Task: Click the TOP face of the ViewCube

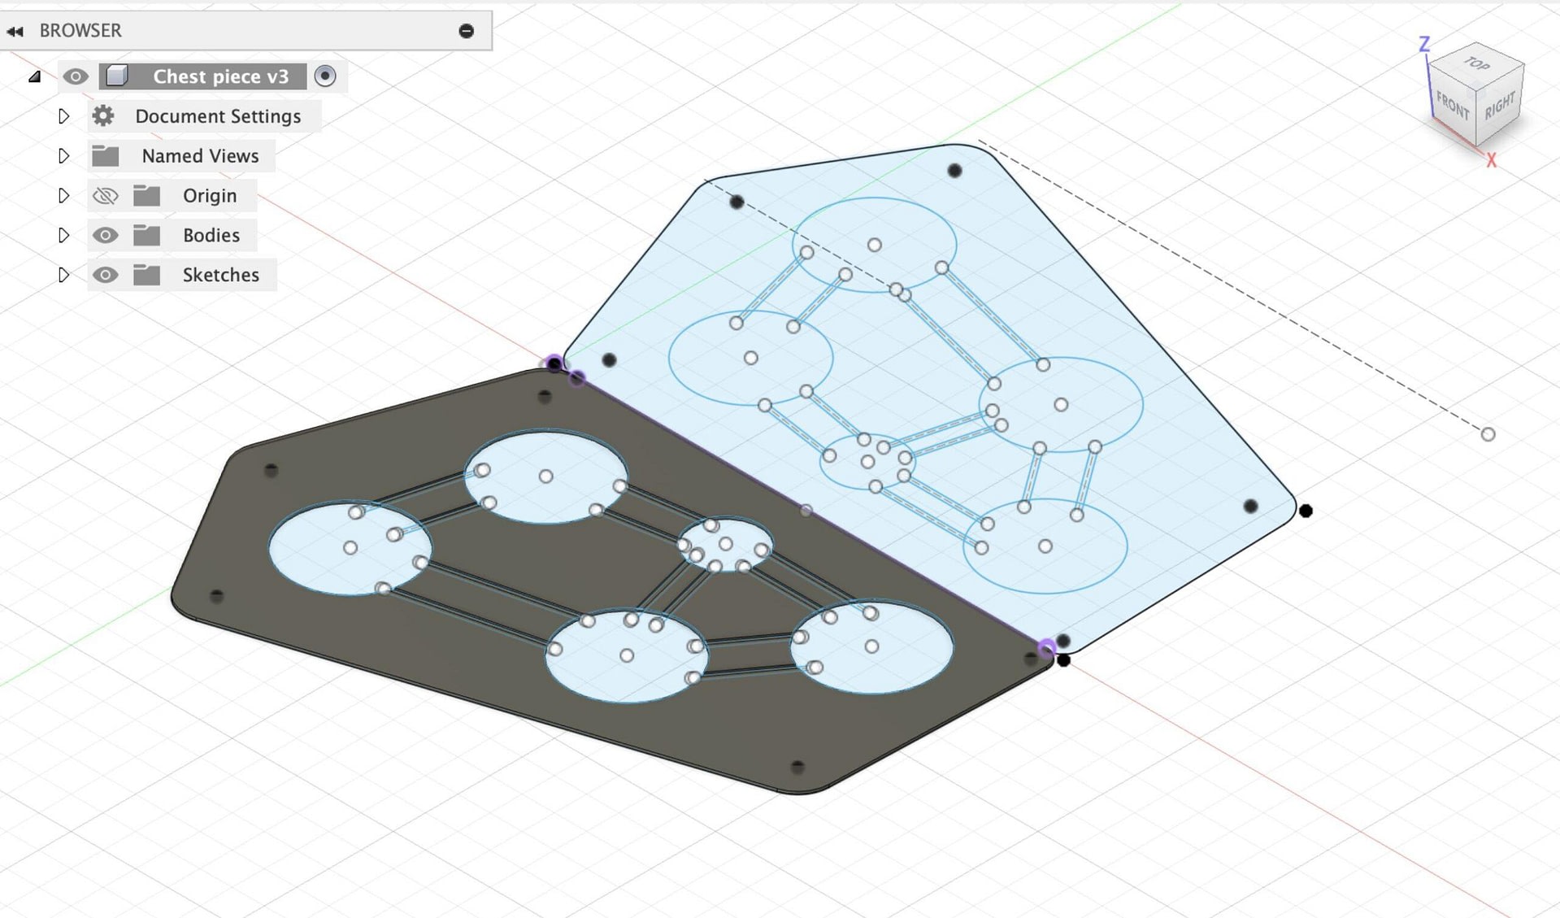Action: pos(1477,62)
